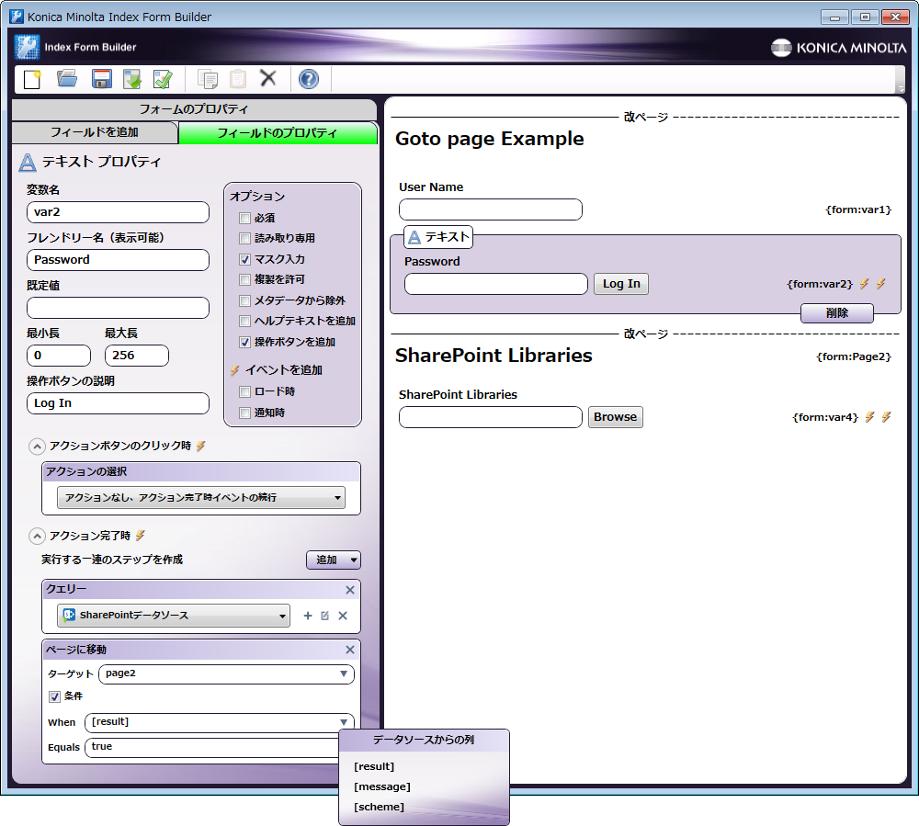Switch to the フィールドを追加 tab
This screenshot has width=919, height=826.
[x=95, y=132]
